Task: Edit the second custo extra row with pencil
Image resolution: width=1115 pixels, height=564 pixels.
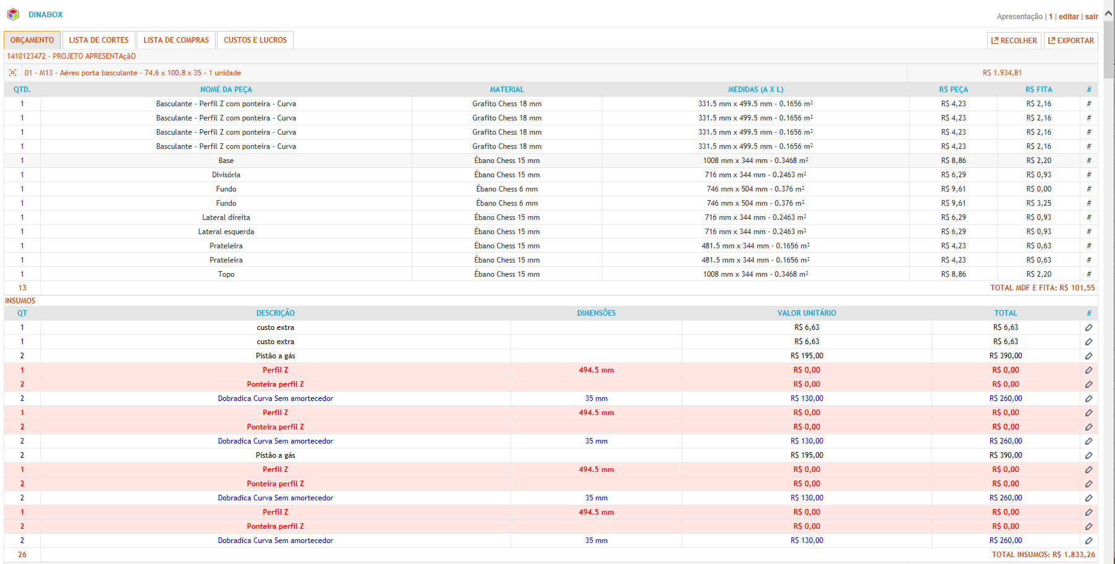Action: point(1088,342)
